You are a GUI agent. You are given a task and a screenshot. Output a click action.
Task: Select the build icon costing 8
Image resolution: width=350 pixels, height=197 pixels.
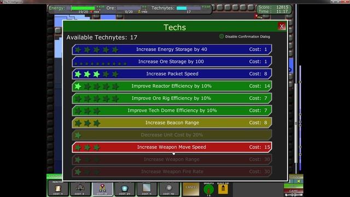pos(80,188)
